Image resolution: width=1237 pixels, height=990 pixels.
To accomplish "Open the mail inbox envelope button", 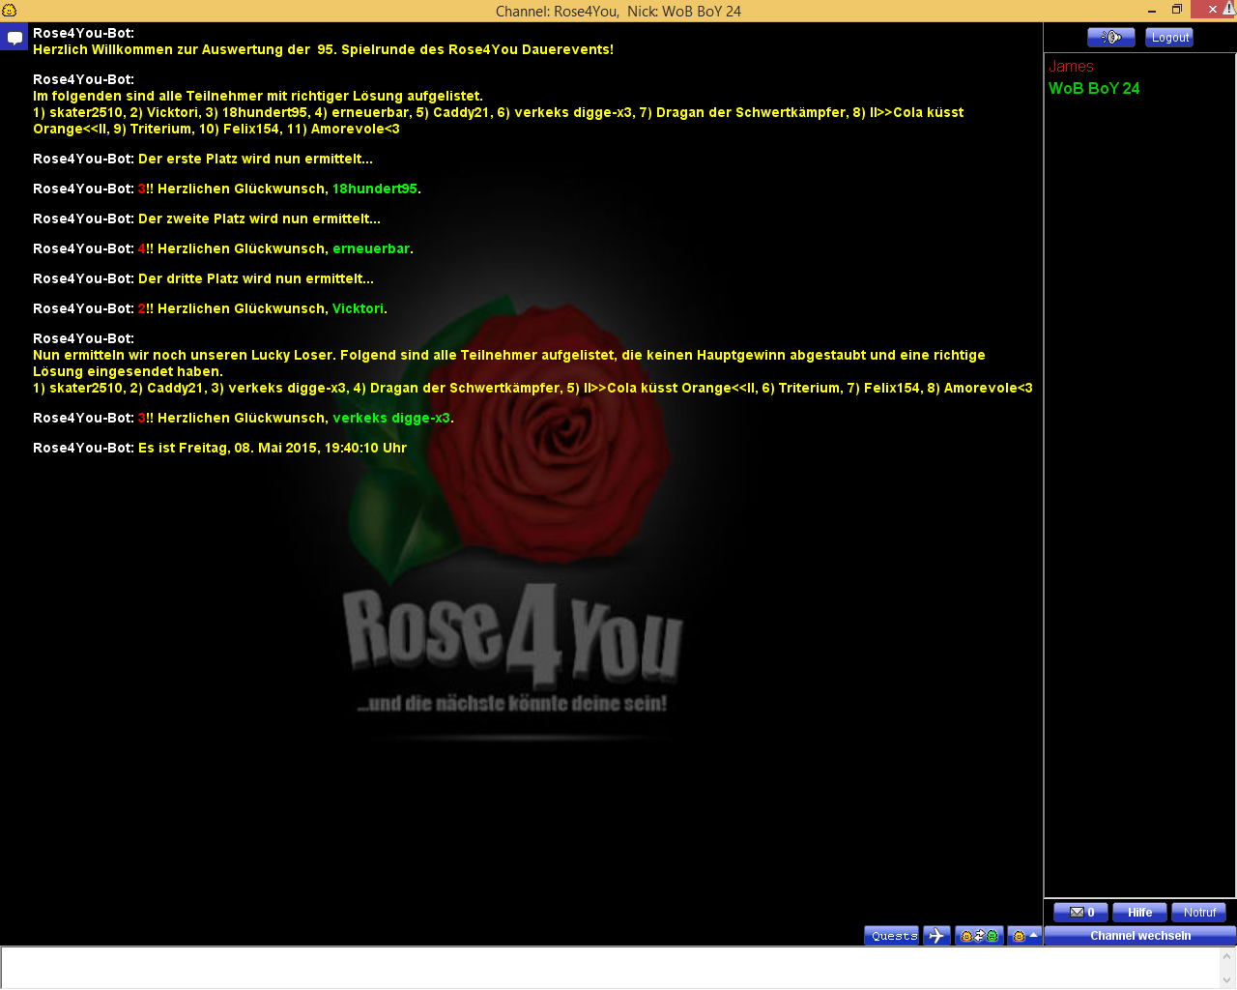I will click(x=1080, y=913).
